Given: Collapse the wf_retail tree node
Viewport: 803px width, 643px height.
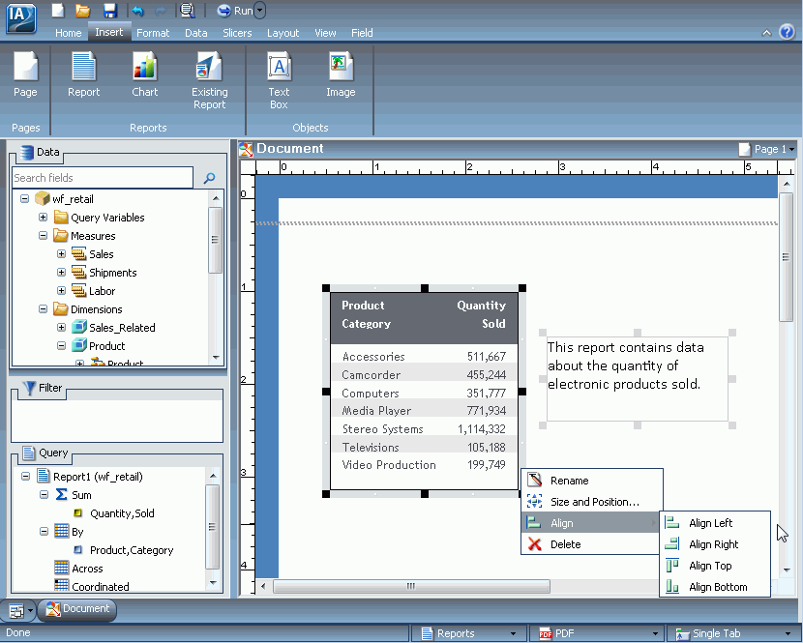Looking at the screenshot, I should pos(24,198).
